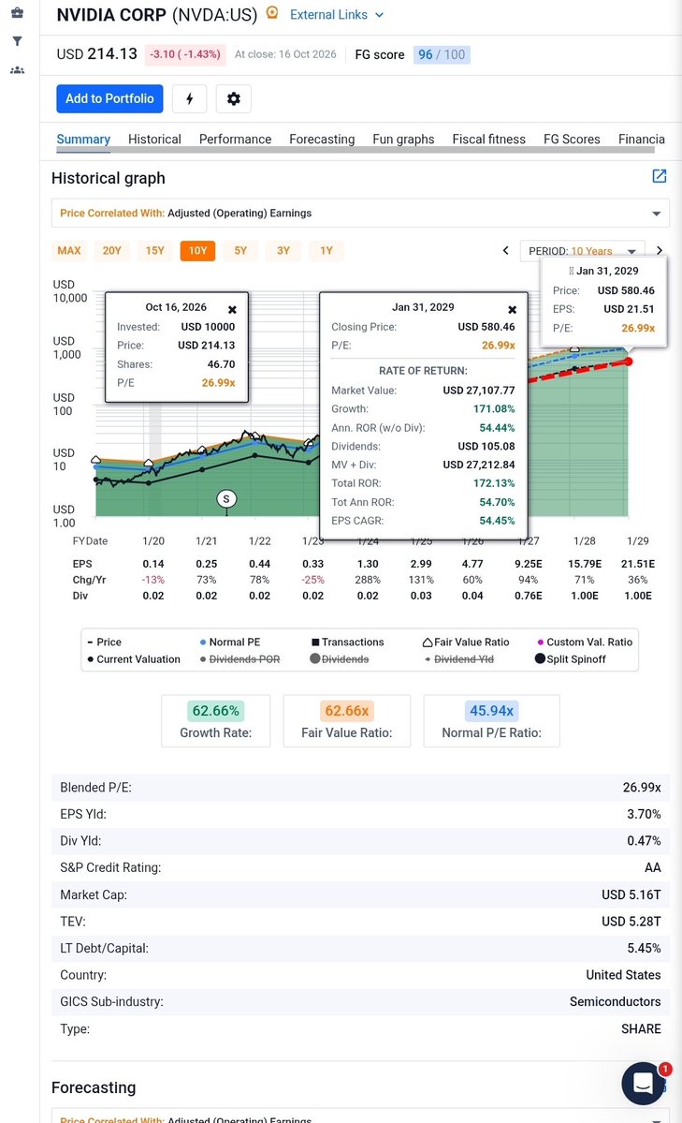Click the FG score 96 / 100 badge
Screen dimensions: 682x1123
click(442, 54)
